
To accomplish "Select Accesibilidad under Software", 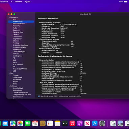I will 18,88.
